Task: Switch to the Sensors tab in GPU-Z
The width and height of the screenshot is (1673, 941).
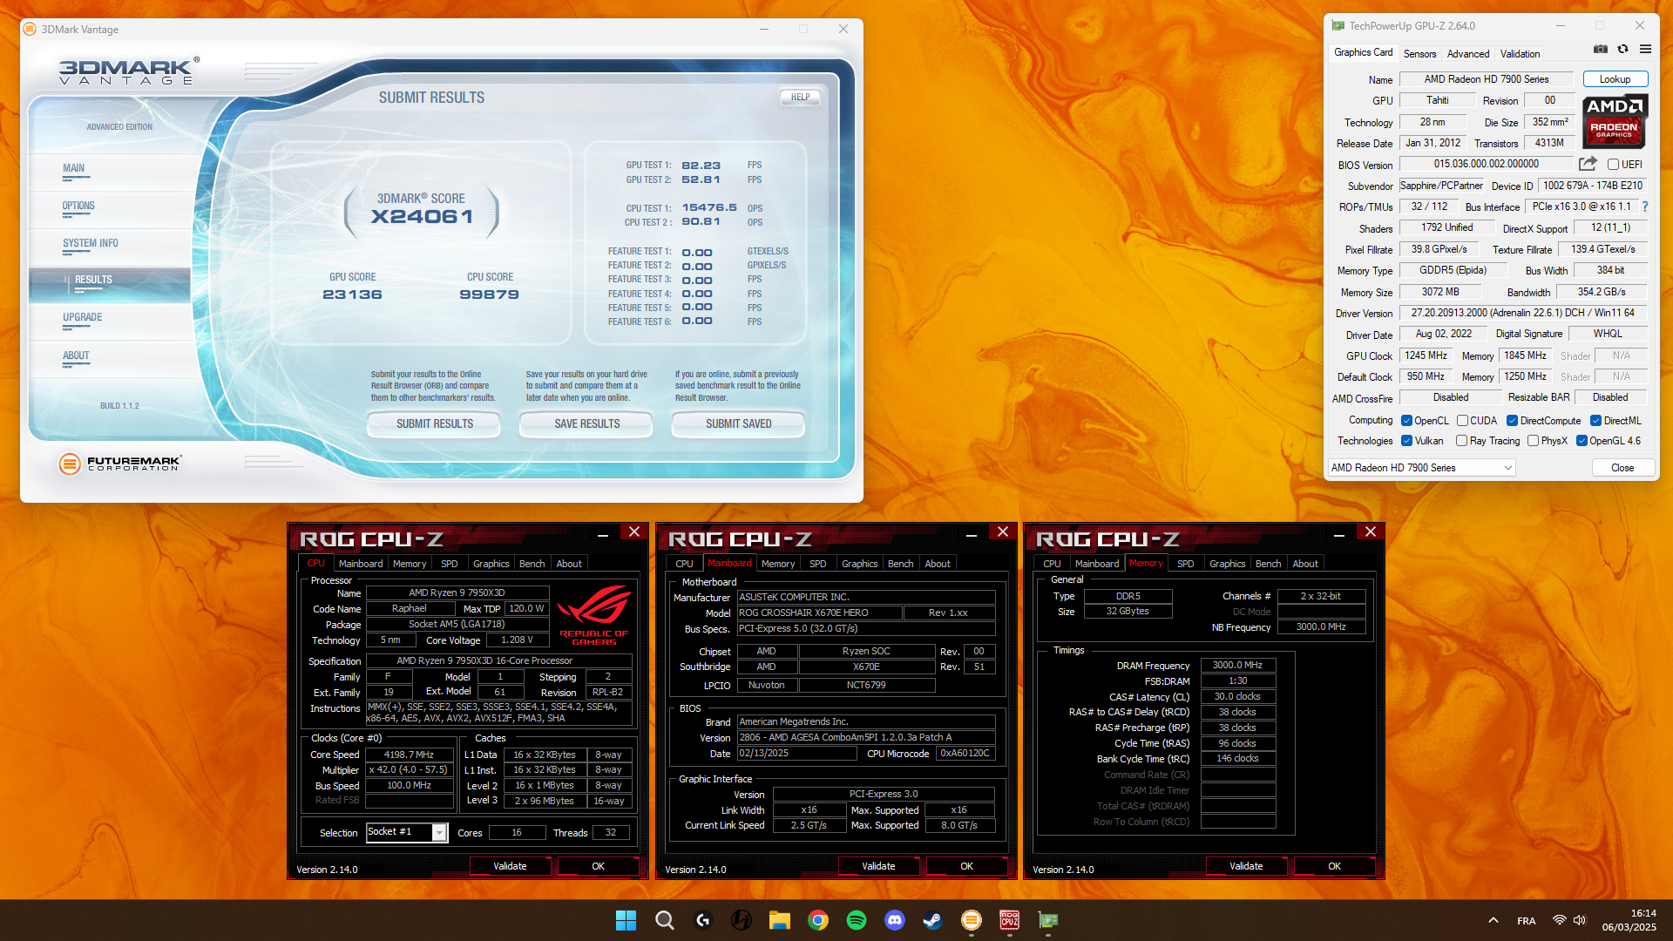Action: pyautogui.click(x=1419, y=53)
